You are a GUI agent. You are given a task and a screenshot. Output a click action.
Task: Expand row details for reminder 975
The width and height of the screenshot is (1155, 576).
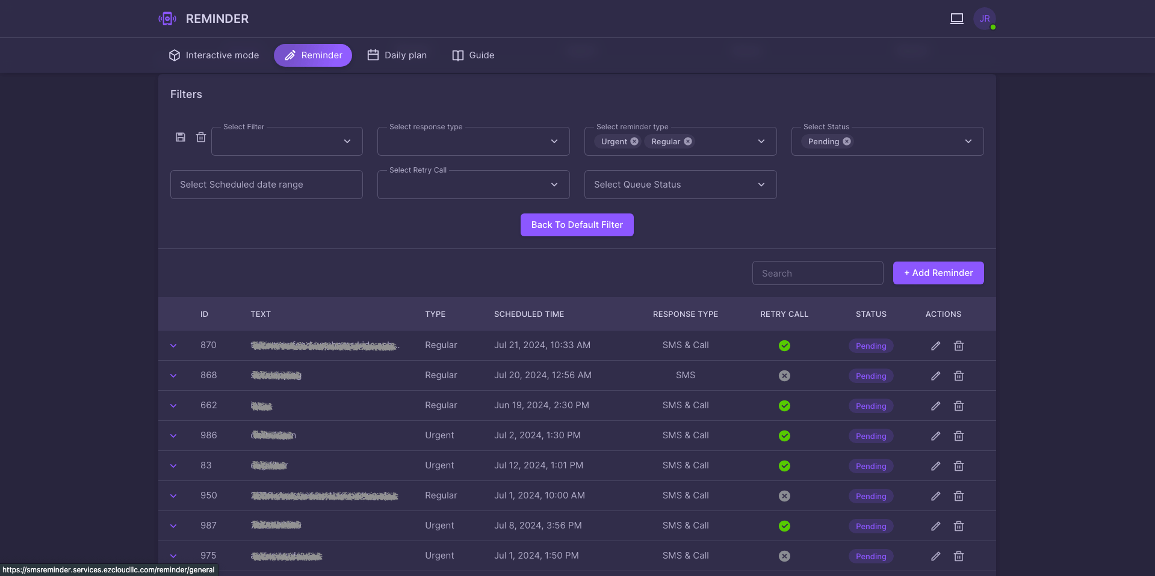[x=173, y=556]
